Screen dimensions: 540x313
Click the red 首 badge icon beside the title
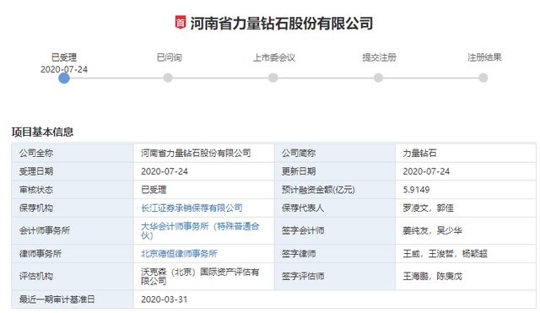coord(180,23)
